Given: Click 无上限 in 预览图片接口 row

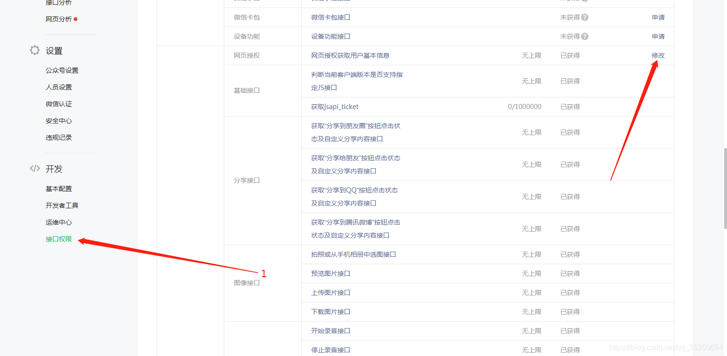Looking at the screenshot, I should coord(532,274).
